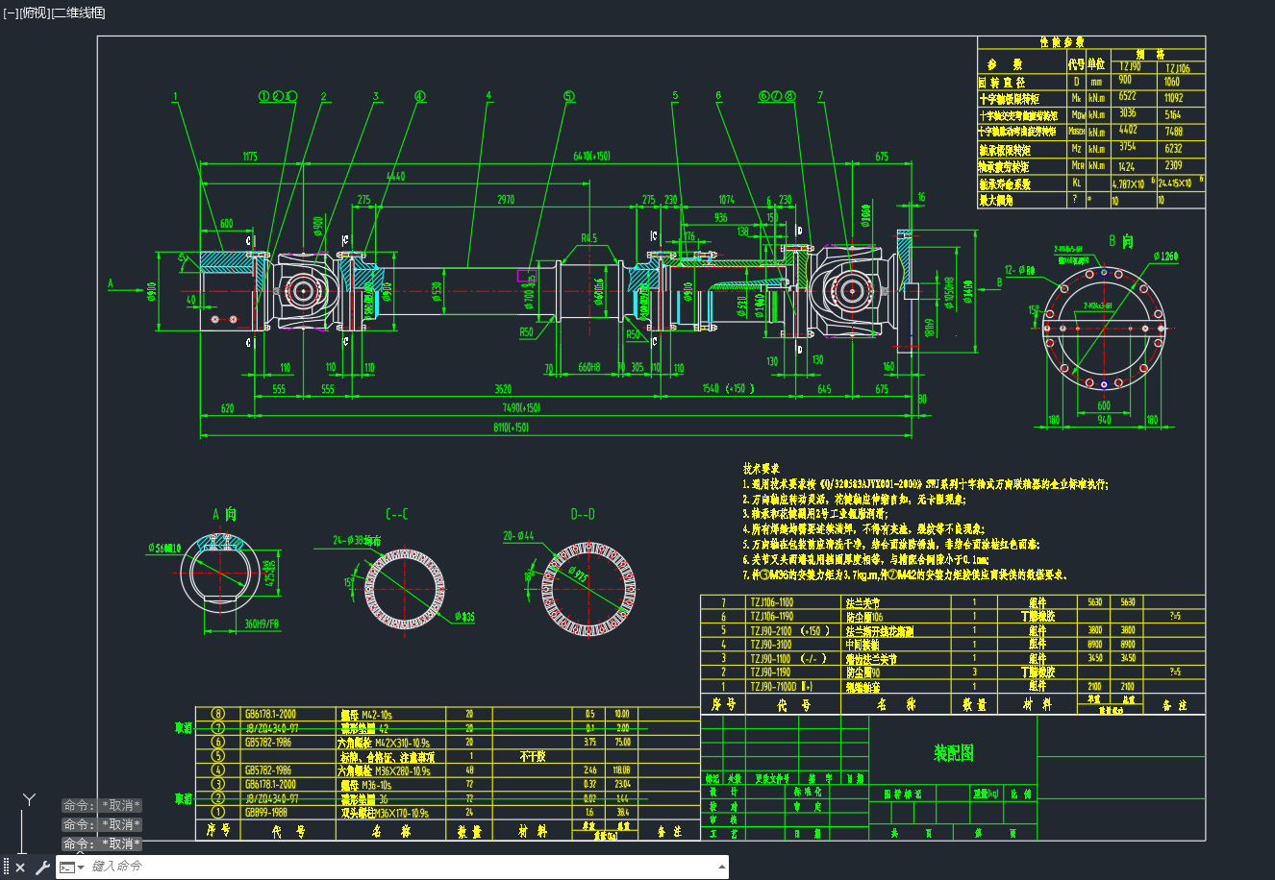Open the [-] viewport controls menu
1275x880 pixels.
pos(11,12)
